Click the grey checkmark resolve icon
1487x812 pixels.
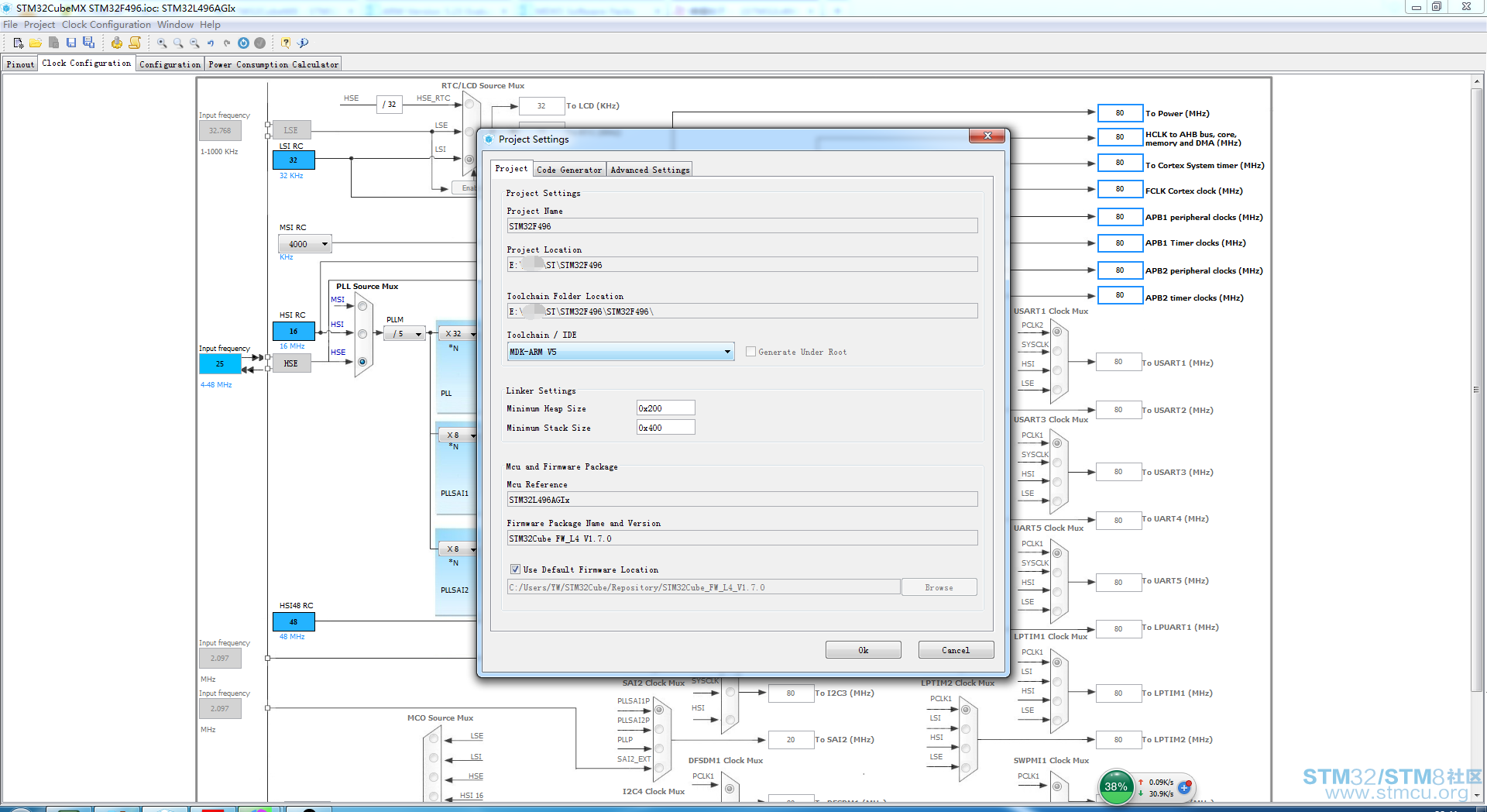pyautogui.click(x=260, y=43)
